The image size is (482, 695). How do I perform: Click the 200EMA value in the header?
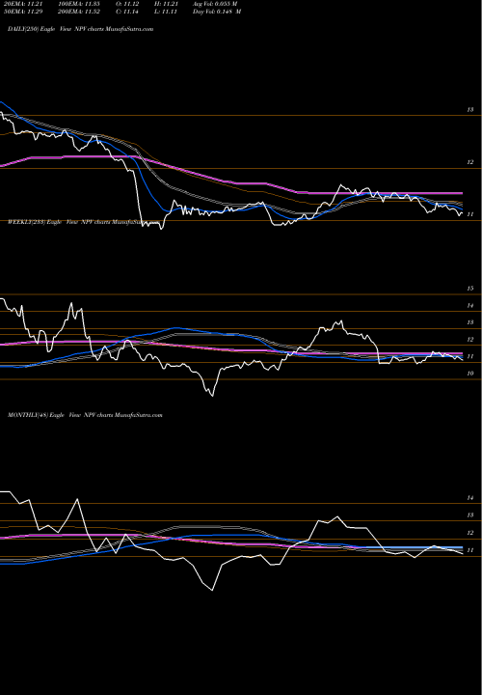pos(81,12)
